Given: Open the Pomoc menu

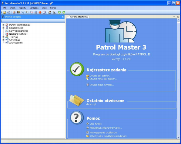Looking at the screenshot, I should pos(53,8).
